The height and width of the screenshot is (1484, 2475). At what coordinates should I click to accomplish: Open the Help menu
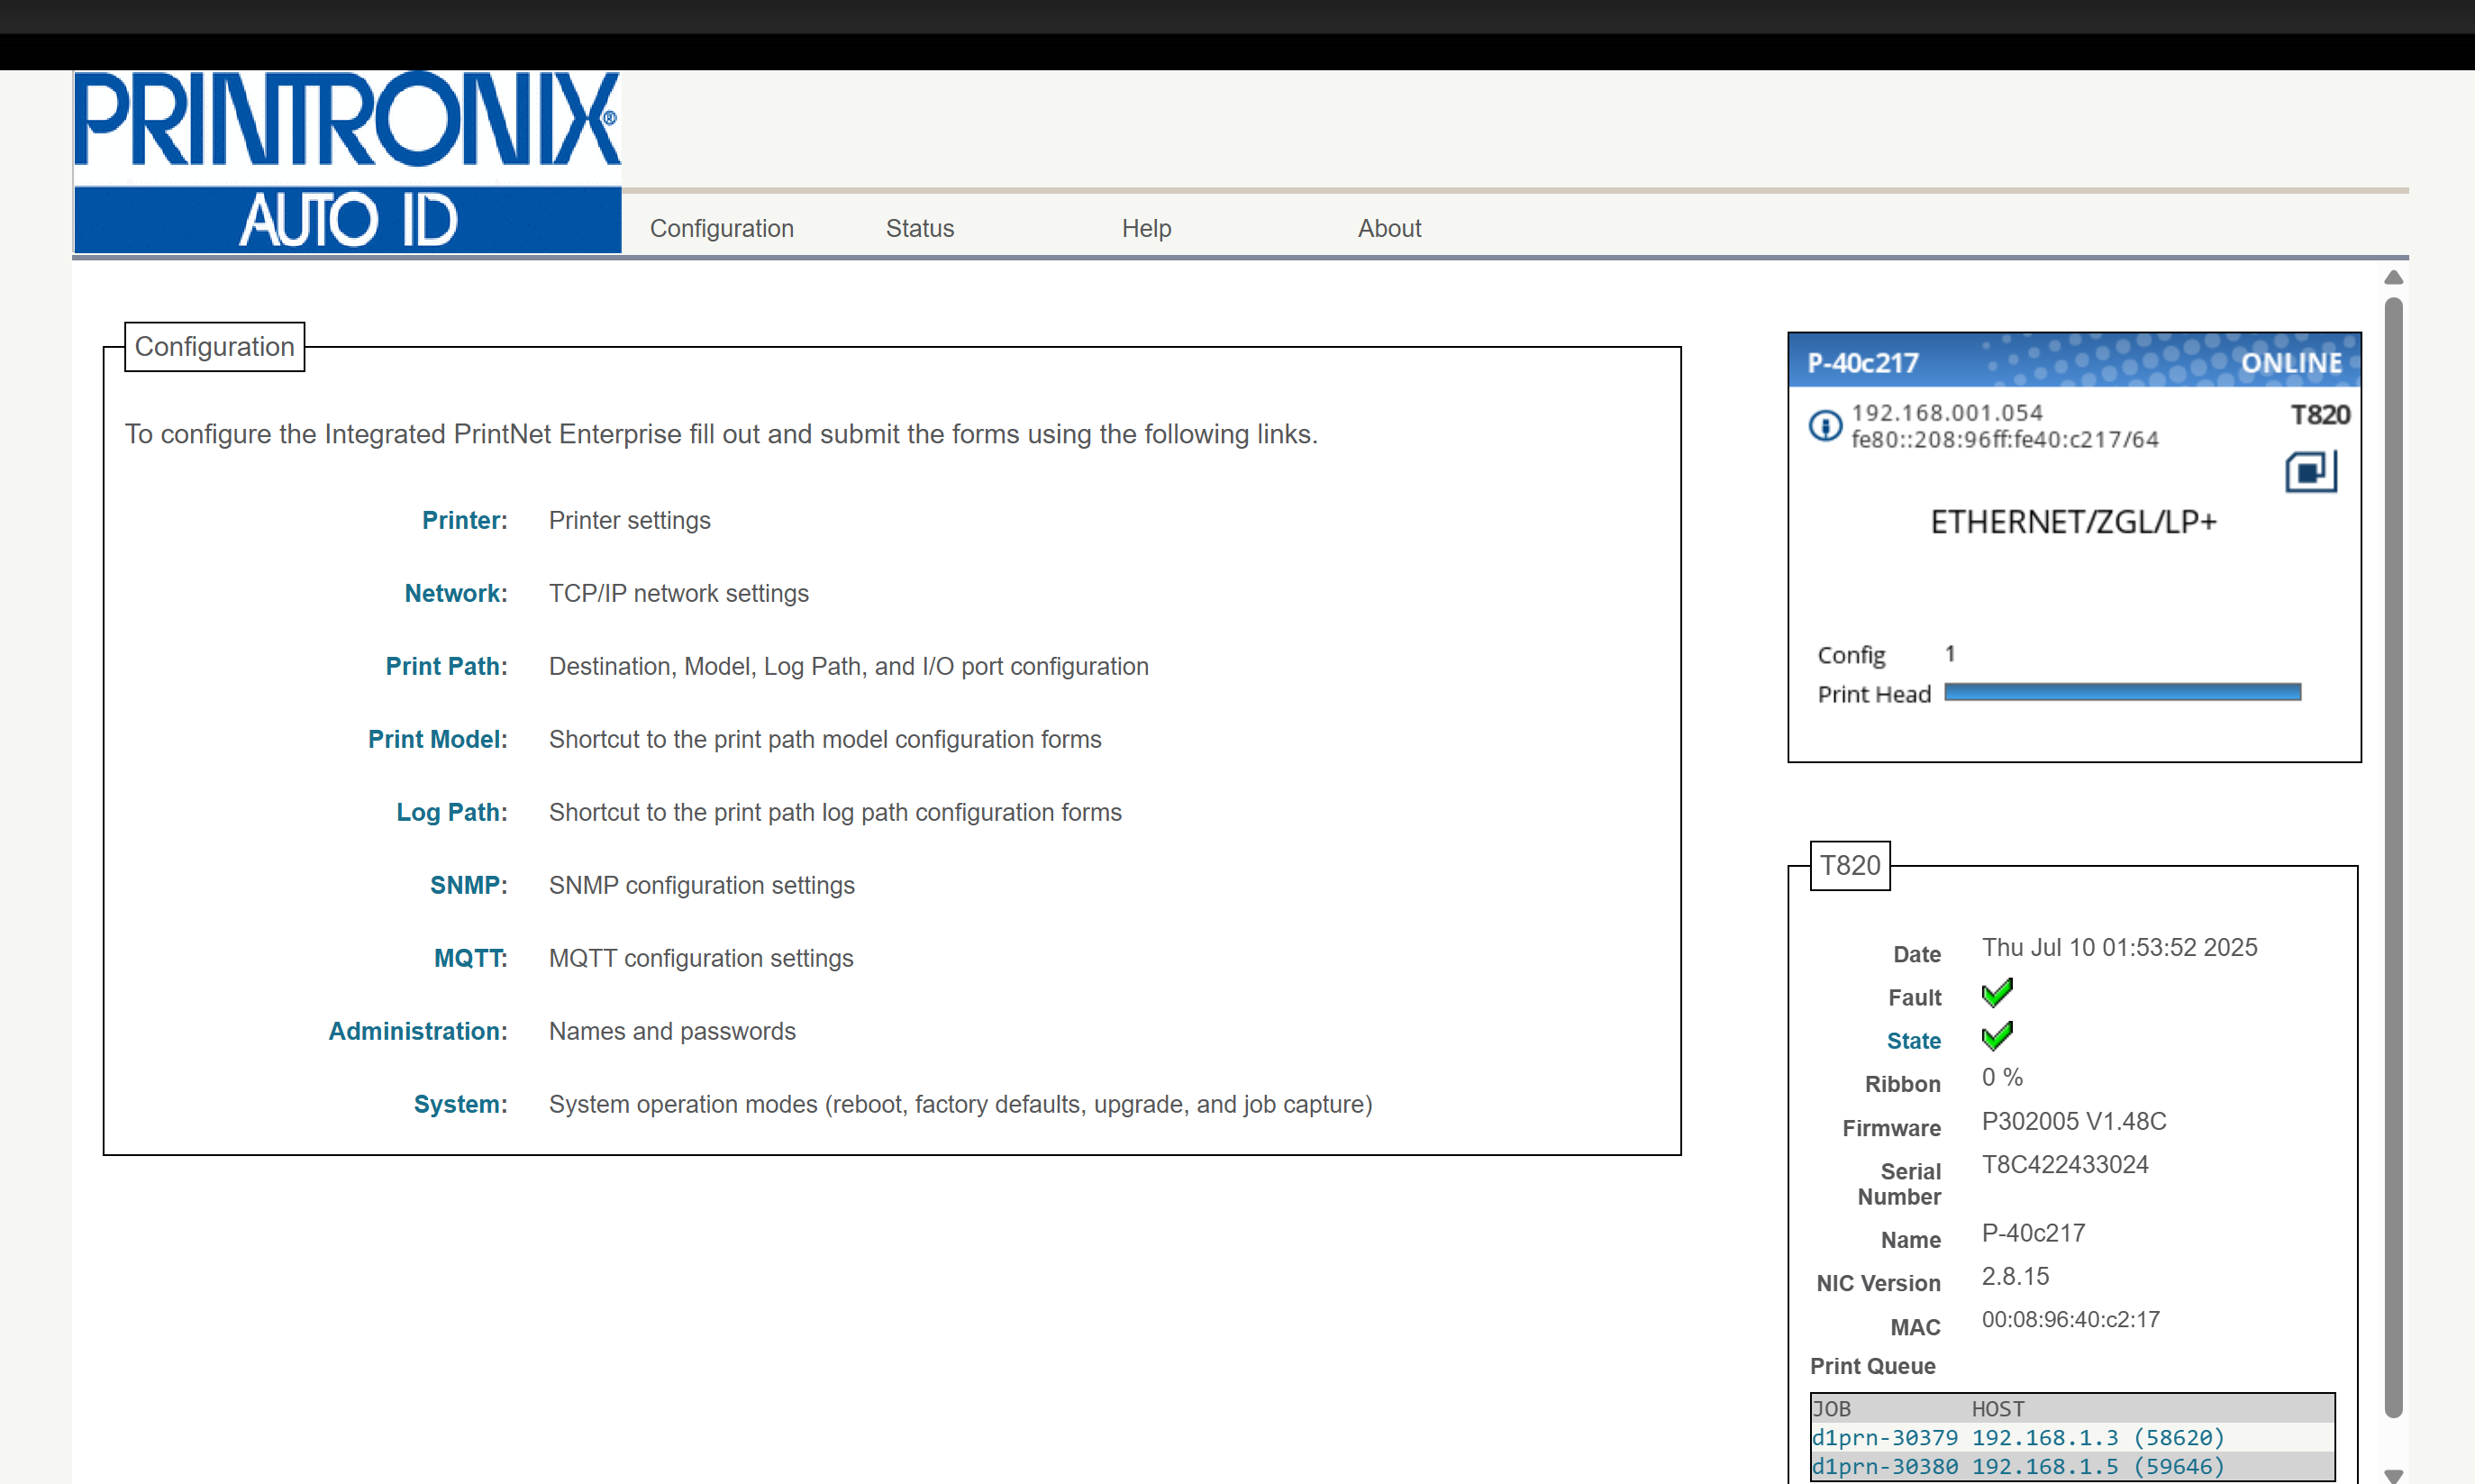click(x=1146, y=228)
